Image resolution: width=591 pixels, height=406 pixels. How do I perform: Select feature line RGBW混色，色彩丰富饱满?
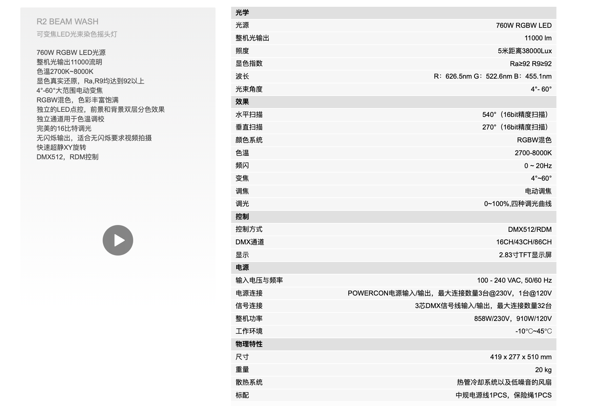pyautogui.click(x=78, y=100)
